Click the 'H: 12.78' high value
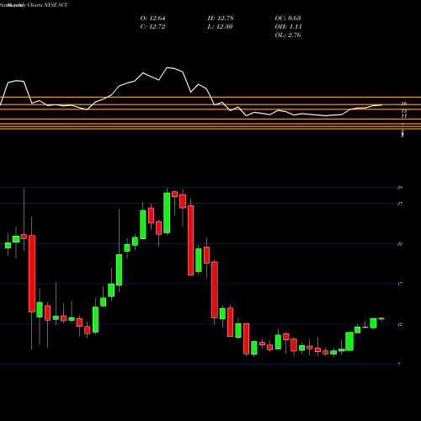The height and width of the screenshot is (421, 421). (x=221, y=19)
